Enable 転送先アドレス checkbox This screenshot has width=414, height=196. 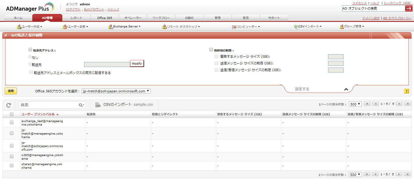30,50
